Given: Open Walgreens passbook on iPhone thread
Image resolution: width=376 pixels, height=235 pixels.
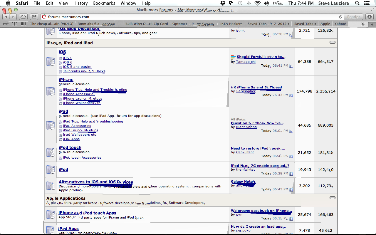Looking at the screenshot, I should pos(261,211).
